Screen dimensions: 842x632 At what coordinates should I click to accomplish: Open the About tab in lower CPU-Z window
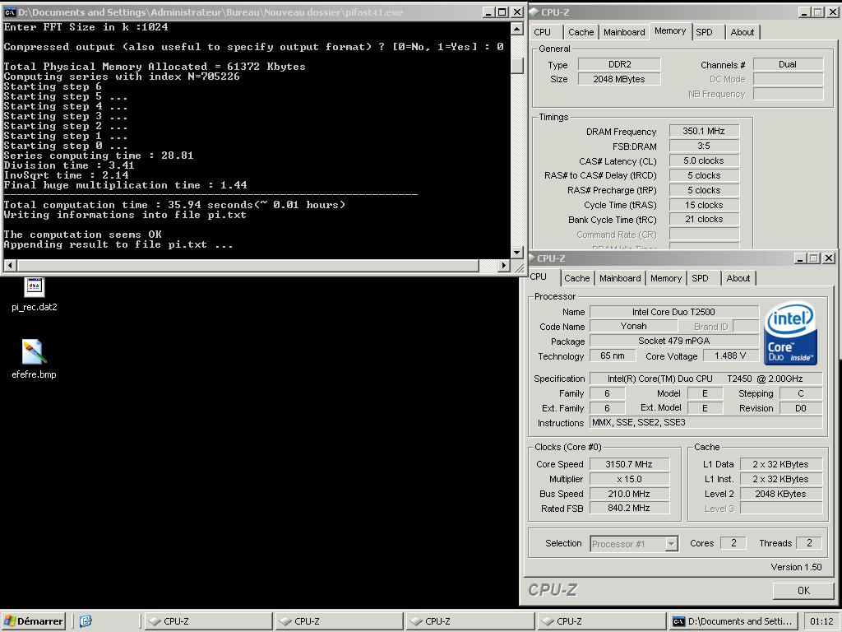click(x=738, y=278)
